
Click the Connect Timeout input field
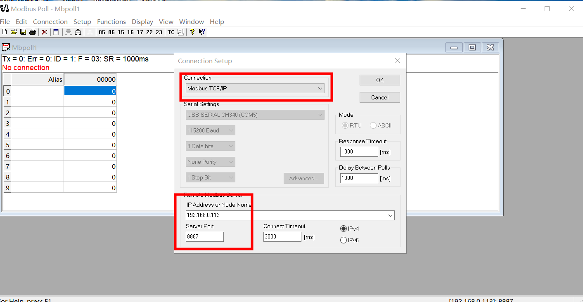[x=282, y=237]
